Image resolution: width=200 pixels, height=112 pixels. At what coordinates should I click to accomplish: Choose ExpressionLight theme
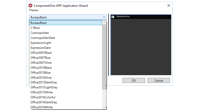pyautogui.click(x=65, y=43)
